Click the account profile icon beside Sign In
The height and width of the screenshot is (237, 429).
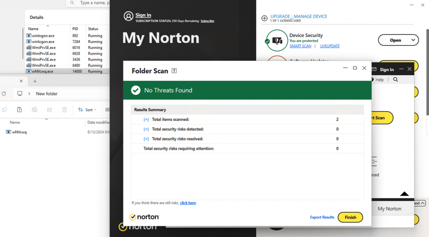click(x=128, y=16)
